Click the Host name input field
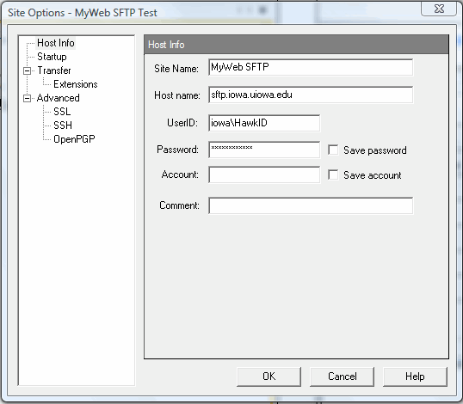The image size is (463, 404). pos(311,95)
